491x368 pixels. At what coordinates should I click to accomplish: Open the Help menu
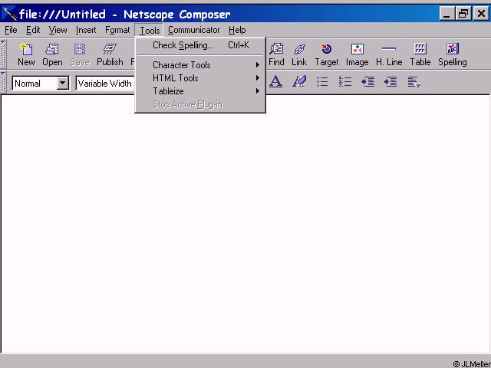(237, 31)
